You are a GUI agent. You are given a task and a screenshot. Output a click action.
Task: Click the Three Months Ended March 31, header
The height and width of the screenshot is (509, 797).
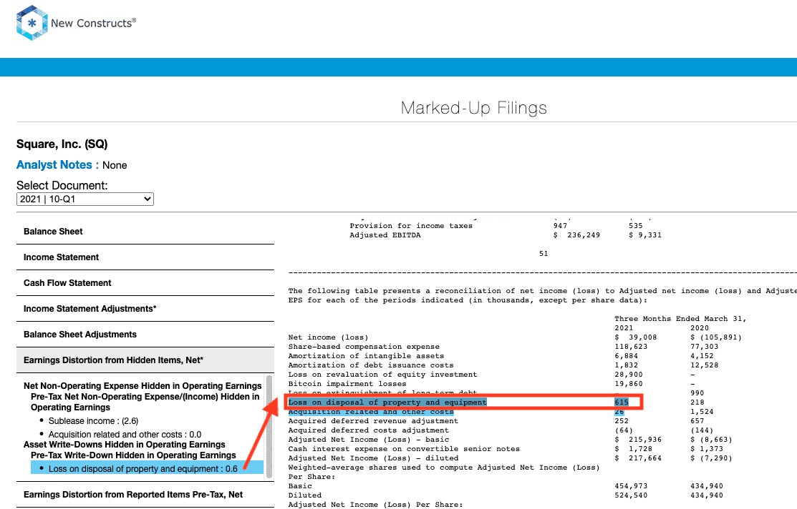[680, 319]
